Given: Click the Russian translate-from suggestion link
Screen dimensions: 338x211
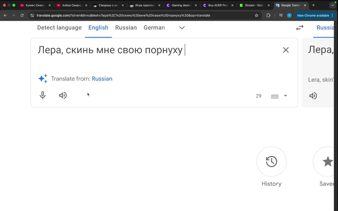Looking at the screenshot, I should 102,79.
